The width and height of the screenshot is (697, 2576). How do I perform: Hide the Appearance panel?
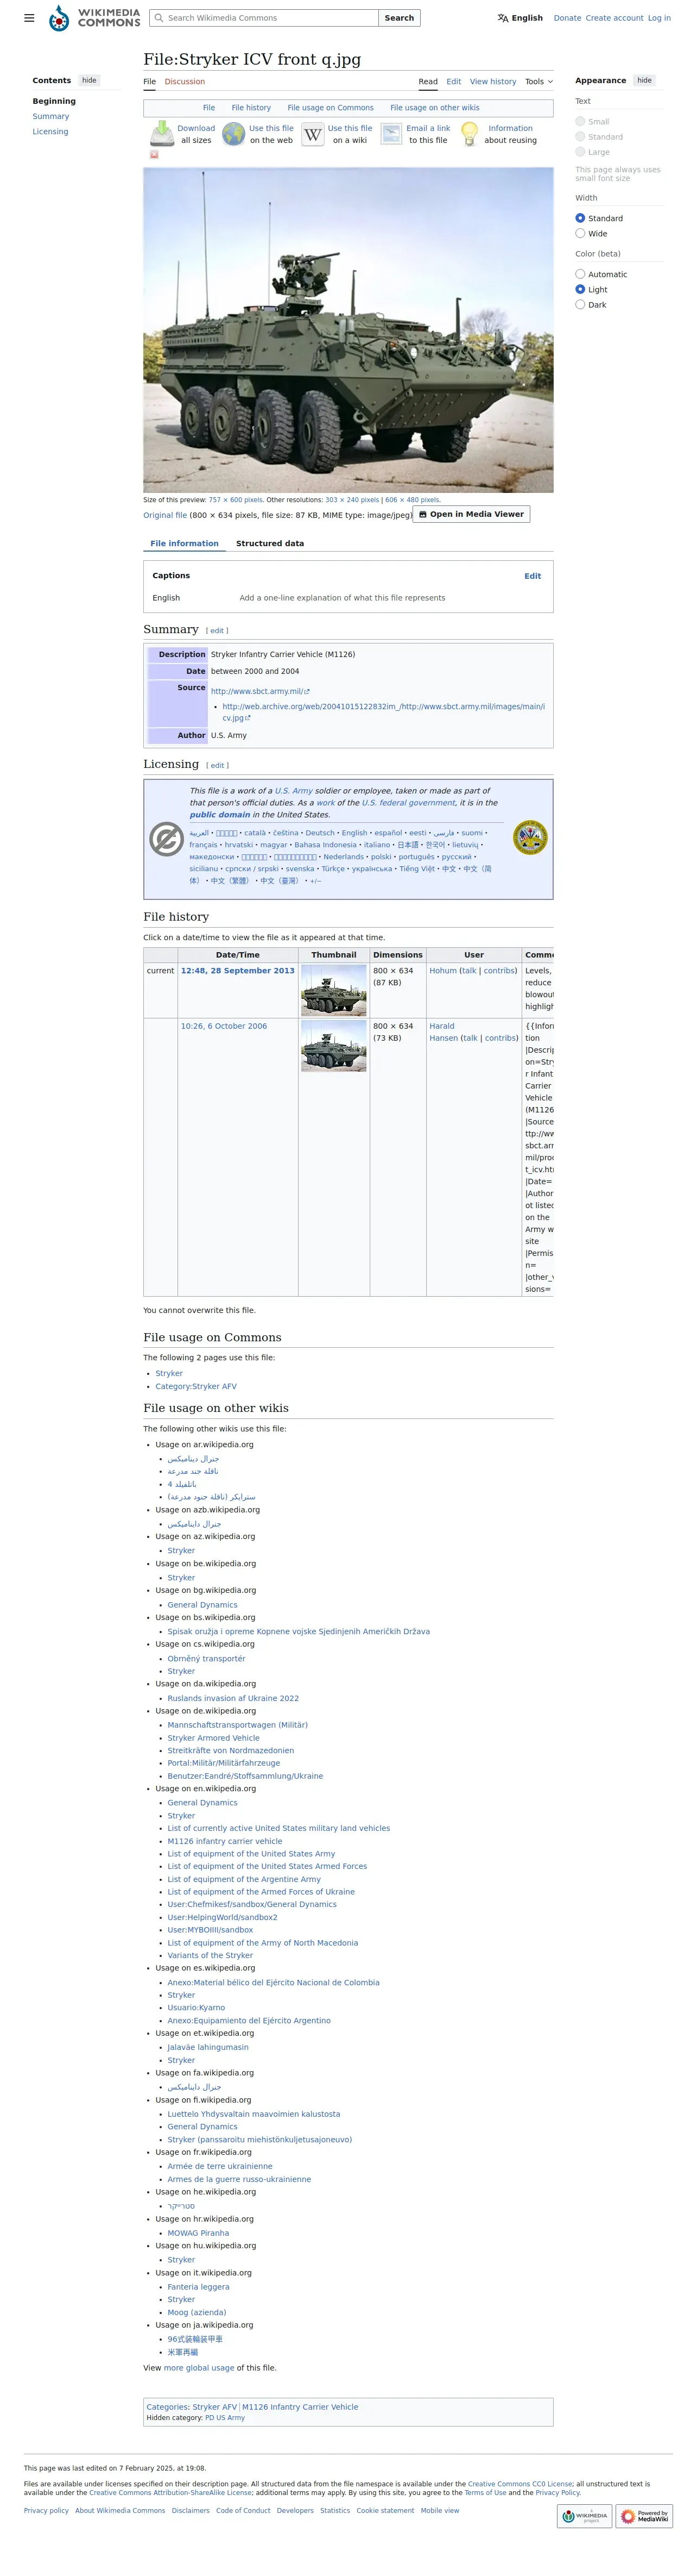644,80
